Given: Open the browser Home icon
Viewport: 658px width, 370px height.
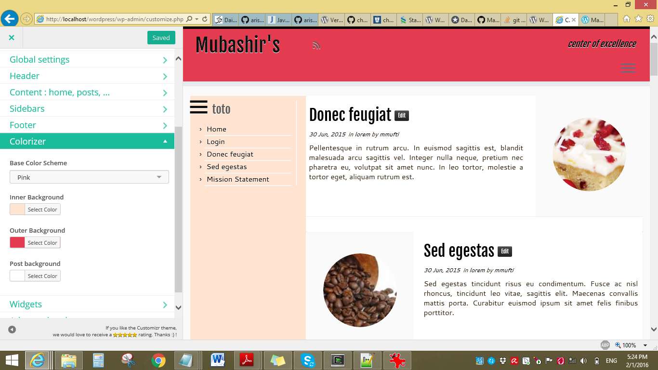Looking at the screenshot, I should (x=626, y=19).
